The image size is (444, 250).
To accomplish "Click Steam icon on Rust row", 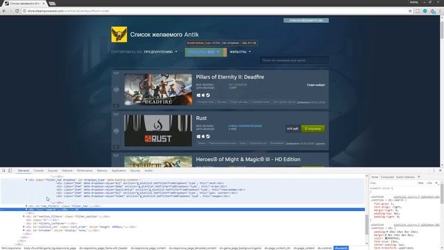I will pyautogui.click(x=208, y=136).
